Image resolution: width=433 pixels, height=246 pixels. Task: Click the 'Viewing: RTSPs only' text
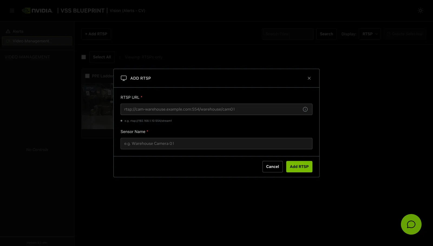[x=144, y=57]
